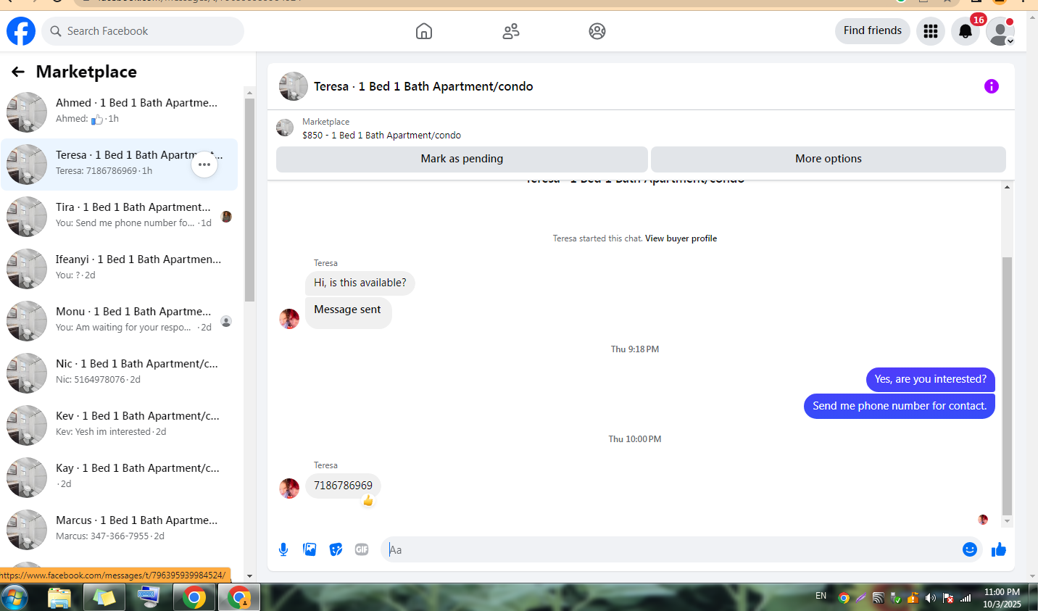Open the Facebook logo home link
This screenshot has height=611, width=1038.
coord(21,31)
